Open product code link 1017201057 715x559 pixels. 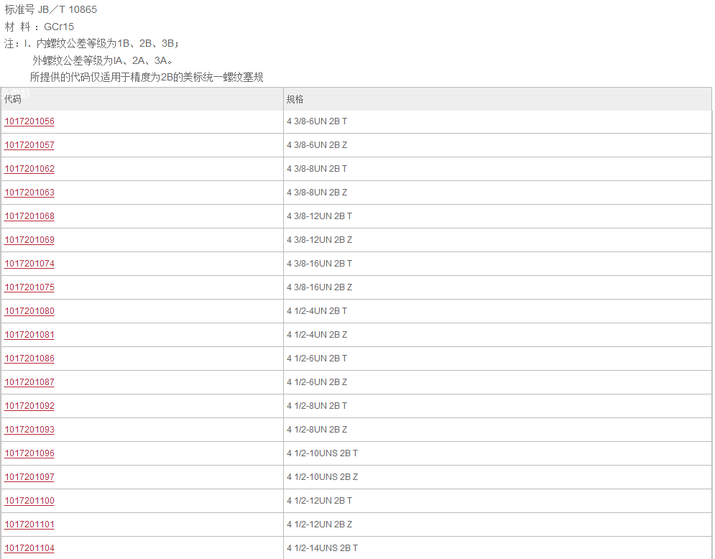pos(29,145)
